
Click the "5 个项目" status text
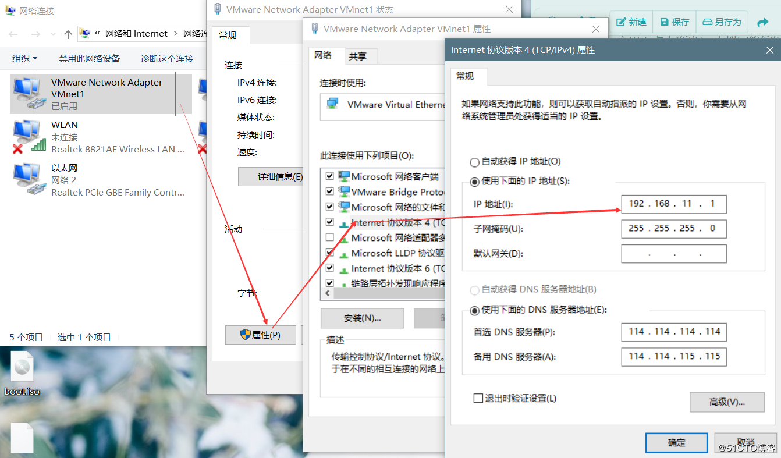pyautogui.click(x=26, y=337)
